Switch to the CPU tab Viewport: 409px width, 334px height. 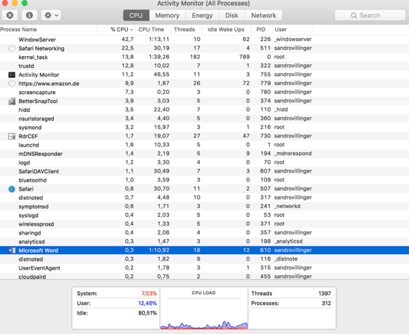(x=136, y=16)
